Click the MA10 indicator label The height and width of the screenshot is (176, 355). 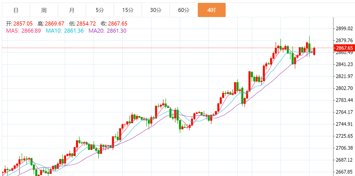(x=65, y=31)
